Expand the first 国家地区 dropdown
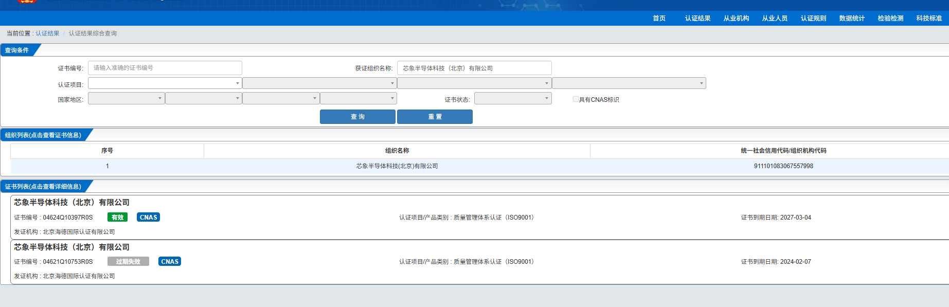 tap(127, 98)
